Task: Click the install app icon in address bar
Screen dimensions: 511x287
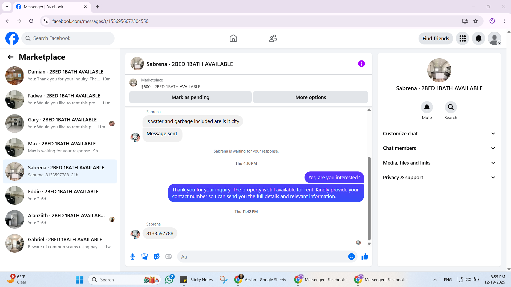Action: click(x=465, y=21)
